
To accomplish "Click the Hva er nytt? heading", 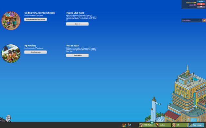I will click(72, 45).
